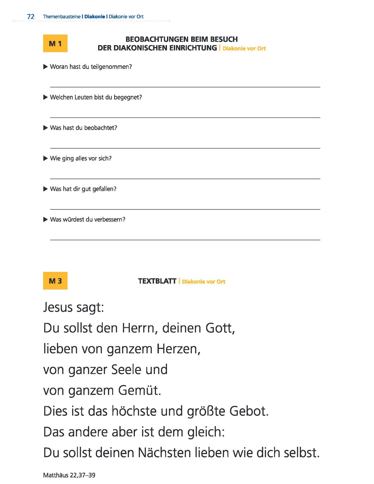Click the triangle before "Welchen Leuten bist du begegnet?"
Screen dimensions: 374x484
coord(45,97)
